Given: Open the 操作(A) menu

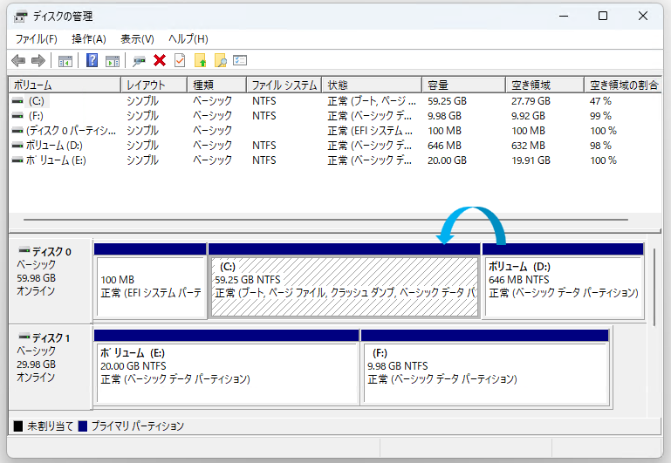Looking at the screenshot, I should [x=89, y=39].
